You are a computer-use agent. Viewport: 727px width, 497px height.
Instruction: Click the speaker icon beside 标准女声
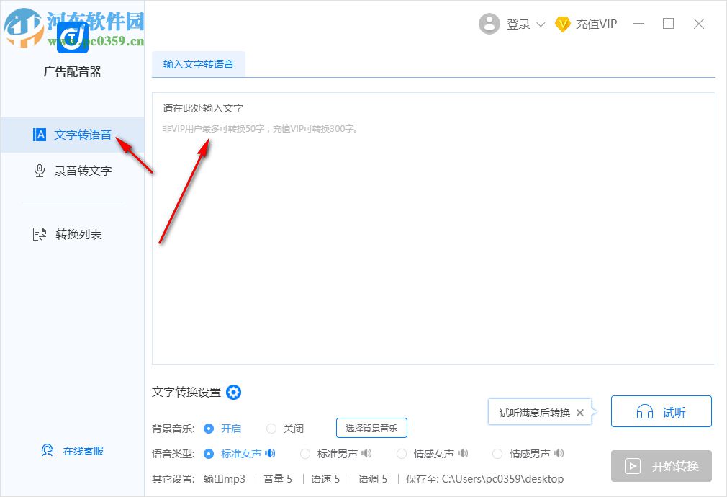tap(270, 454)
